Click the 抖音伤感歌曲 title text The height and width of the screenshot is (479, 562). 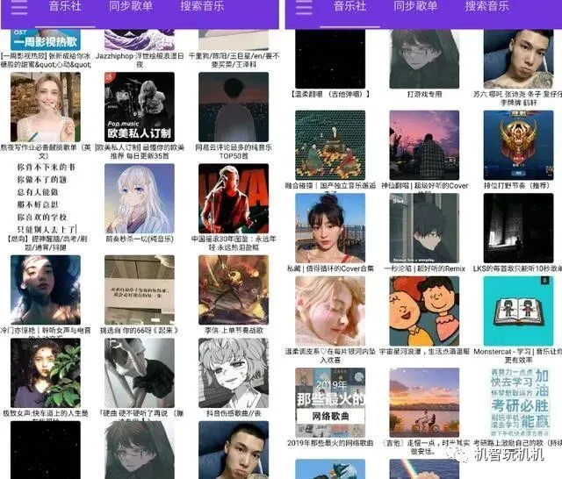pyautogui.click(x=234, y=413)
